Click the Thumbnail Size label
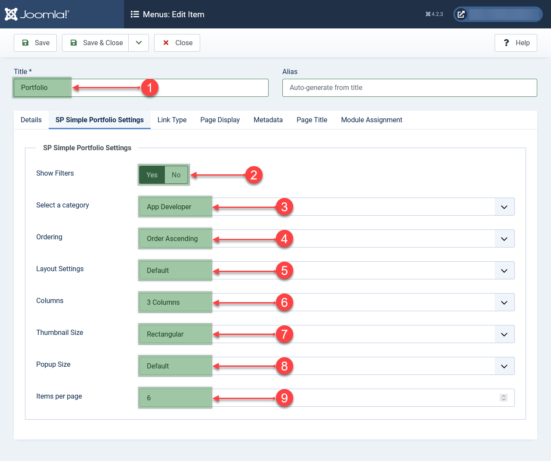The height and width of the screenshot is (461, 551). [59, 332]
